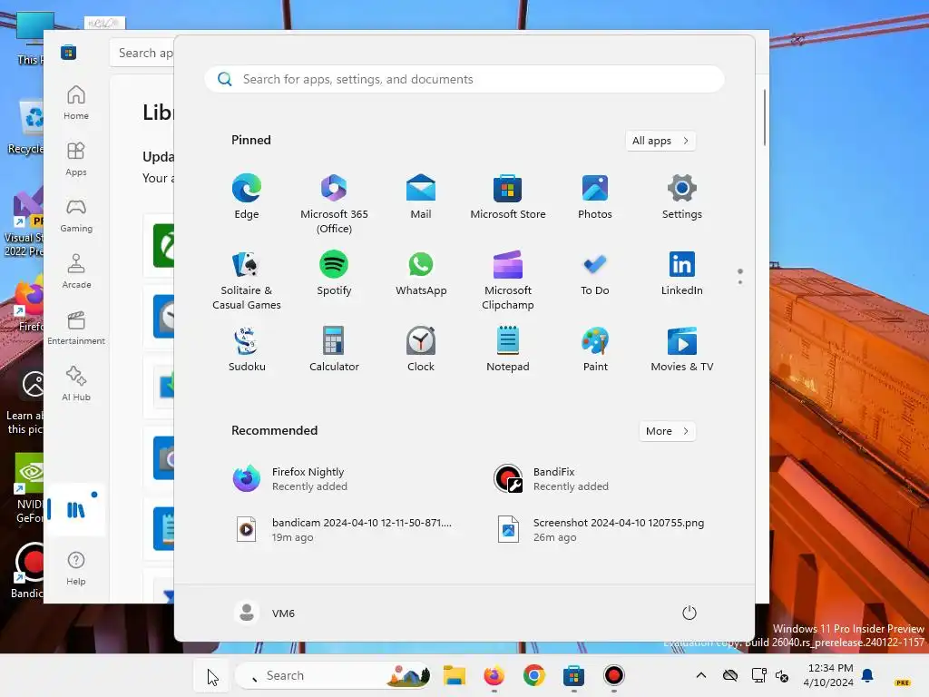The width and height of the screenshot is (929, 697).
Task: Open Library in Microsoft Store sidebar
Action: click(76, 510)
